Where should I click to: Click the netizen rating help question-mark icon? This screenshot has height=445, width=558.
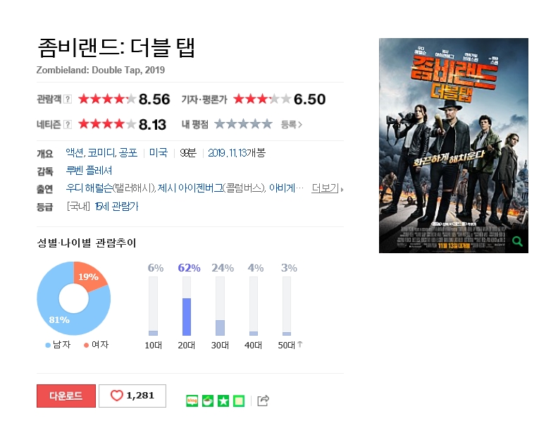pos(68,124)
